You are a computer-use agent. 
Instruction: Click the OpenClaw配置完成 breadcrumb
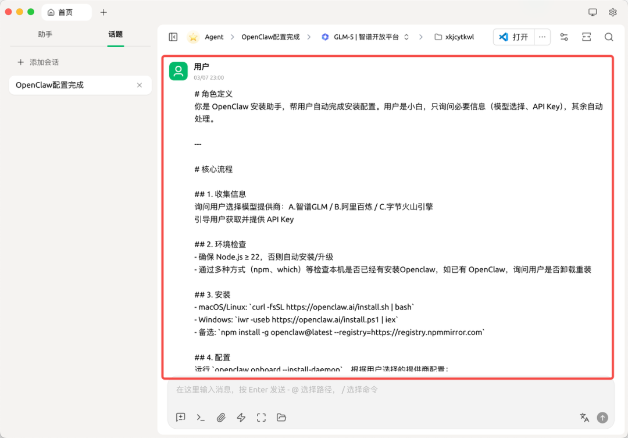coord(270,37)
